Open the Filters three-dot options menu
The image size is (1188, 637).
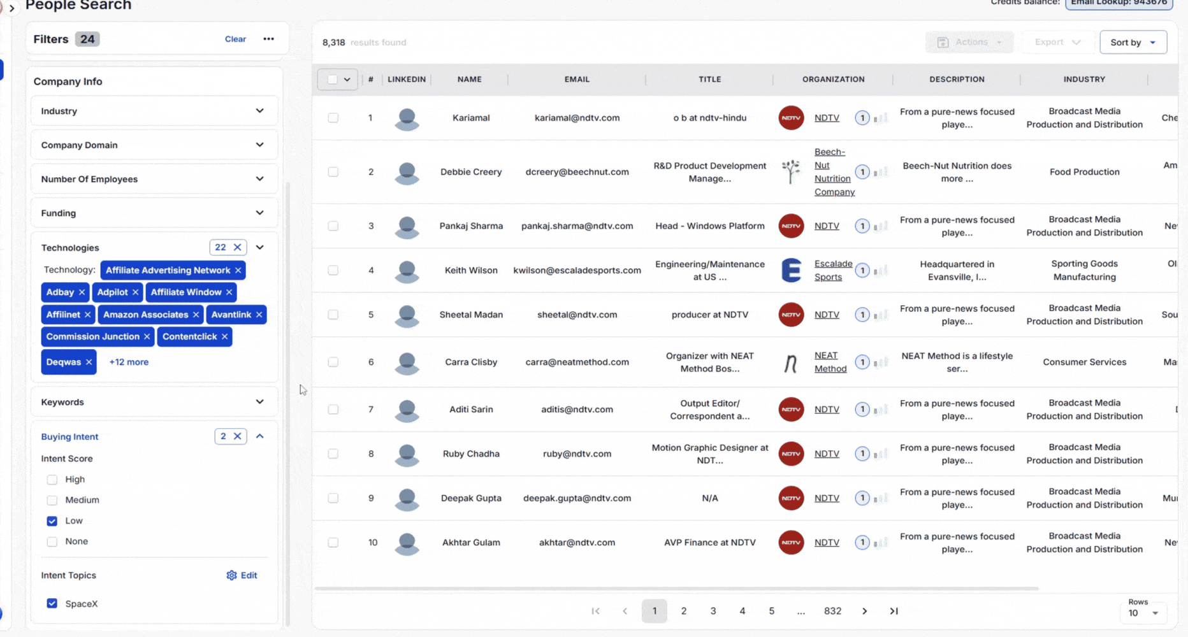268,39
